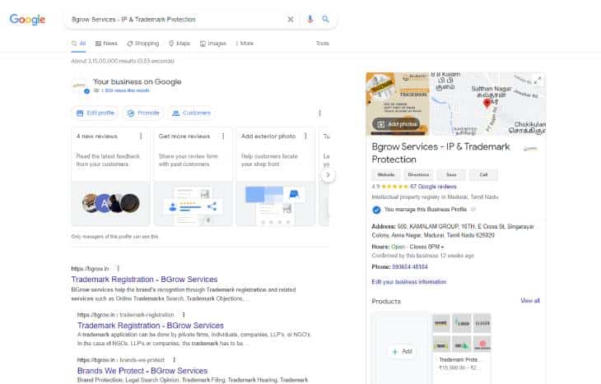Click the red map location pin
This screenshot has width=601, height=384.
[487, 104]
